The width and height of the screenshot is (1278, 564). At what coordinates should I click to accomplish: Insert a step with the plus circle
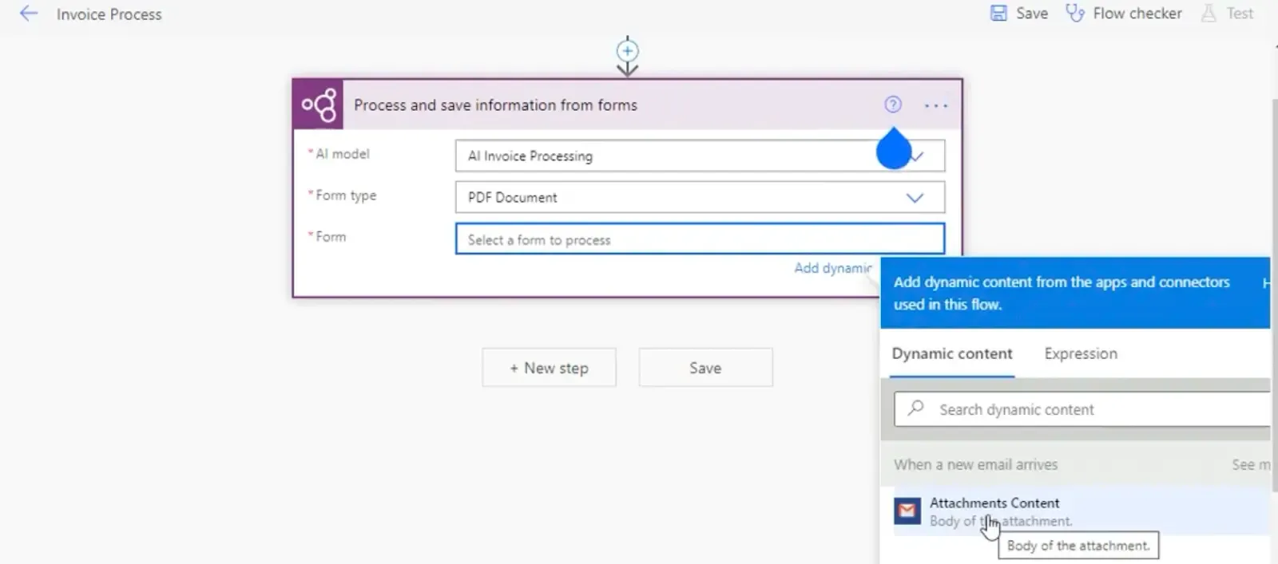[x=628, y=51]
